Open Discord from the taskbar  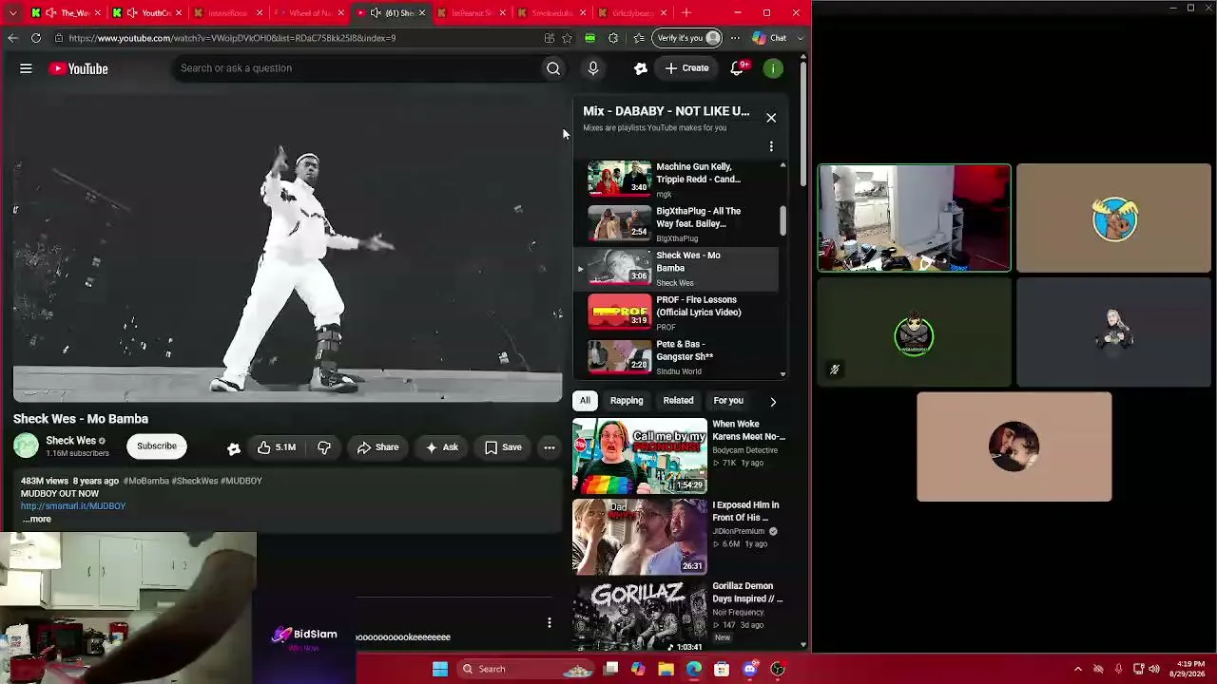[750, 669]
